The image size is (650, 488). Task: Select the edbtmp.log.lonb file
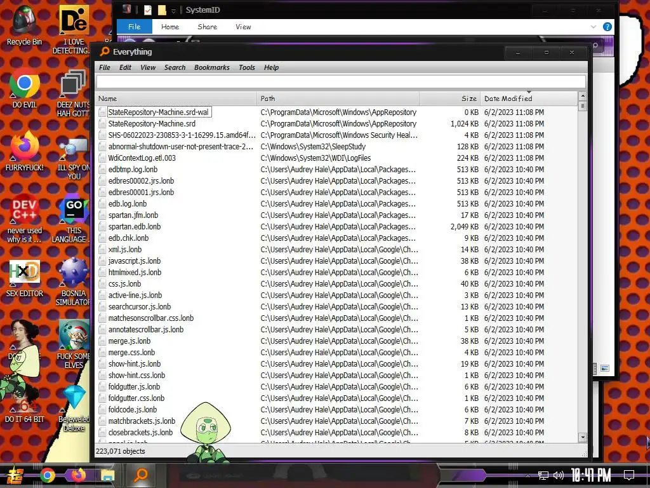(x=133, y=169)
